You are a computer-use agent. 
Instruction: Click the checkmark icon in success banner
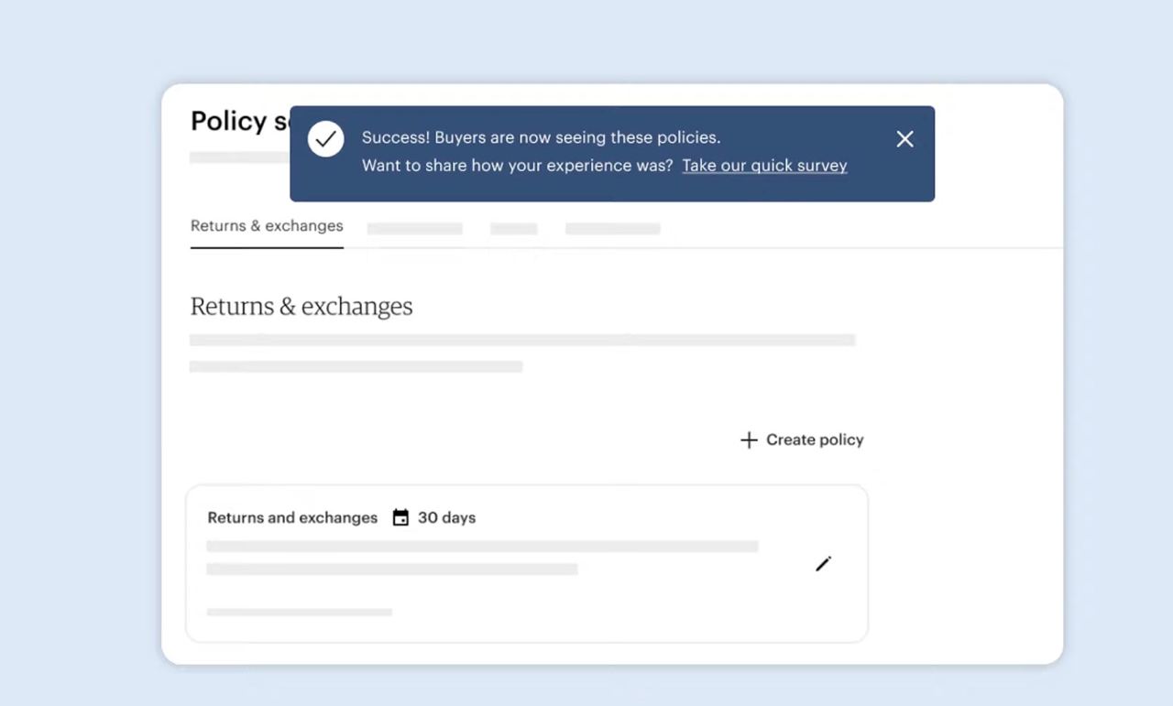325,139
